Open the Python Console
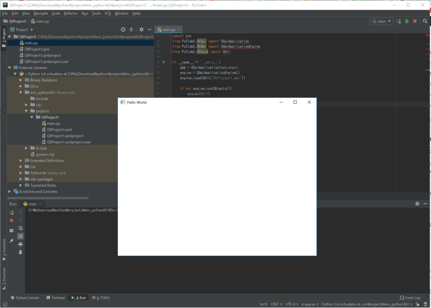This screenshot has height=308, width=431. tap(24, 297)
